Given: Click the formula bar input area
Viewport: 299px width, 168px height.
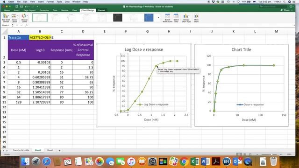Looking at the screenshot, I should pos(160,25).
